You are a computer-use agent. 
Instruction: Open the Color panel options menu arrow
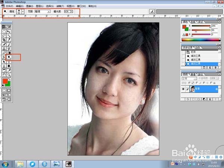(x=220, y=22)
